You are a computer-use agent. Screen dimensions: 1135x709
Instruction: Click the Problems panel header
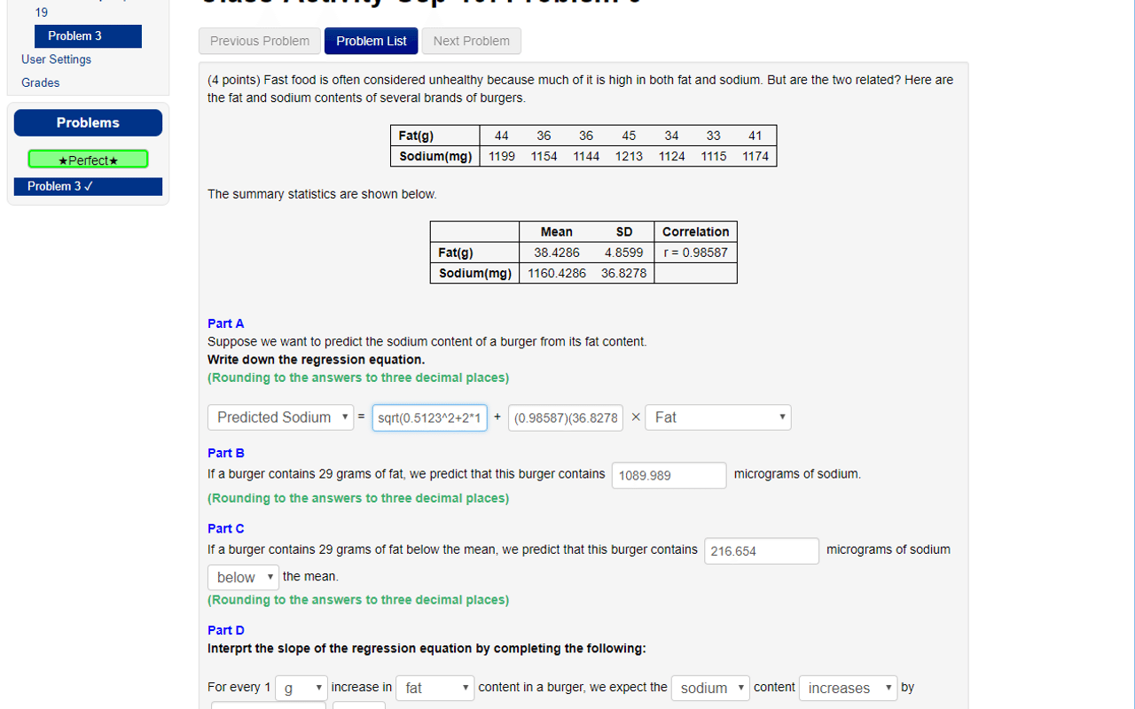pos(88,122)
